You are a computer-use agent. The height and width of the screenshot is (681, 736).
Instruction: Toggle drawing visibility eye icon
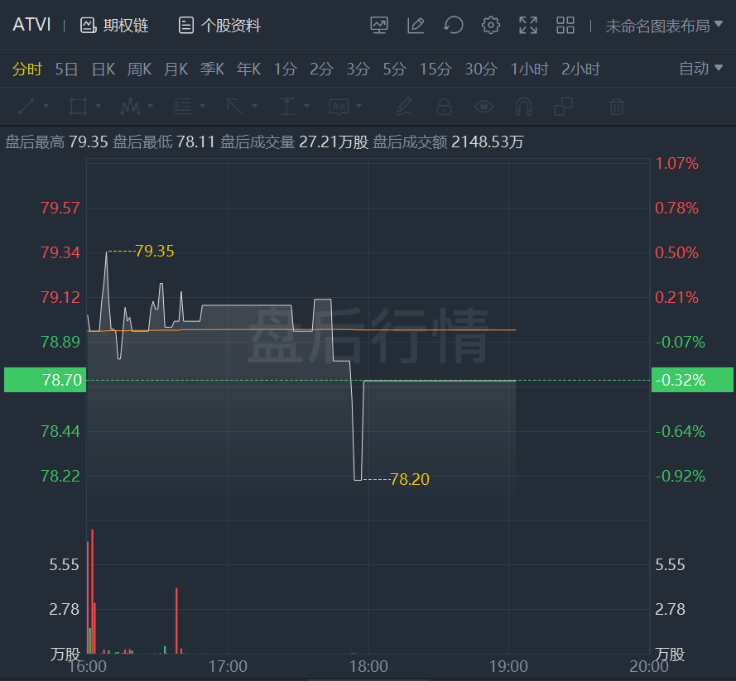pos(483,107)
